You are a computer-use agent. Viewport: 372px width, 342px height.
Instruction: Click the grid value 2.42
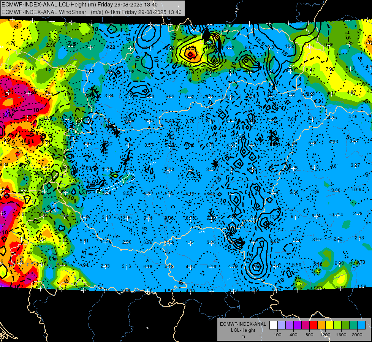[x=338, y=239]
